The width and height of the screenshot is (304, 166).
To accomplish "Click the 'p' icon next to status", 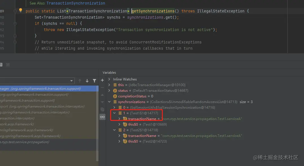I will 115,90.
